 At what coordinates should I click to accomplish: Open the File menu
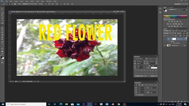tap(6, 1)
